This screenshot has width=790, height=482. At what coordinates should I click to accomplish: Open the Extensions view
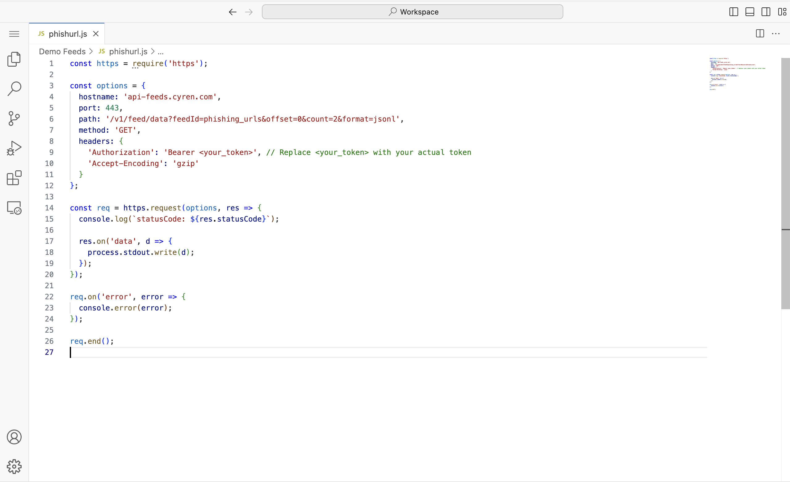[14, 178]
